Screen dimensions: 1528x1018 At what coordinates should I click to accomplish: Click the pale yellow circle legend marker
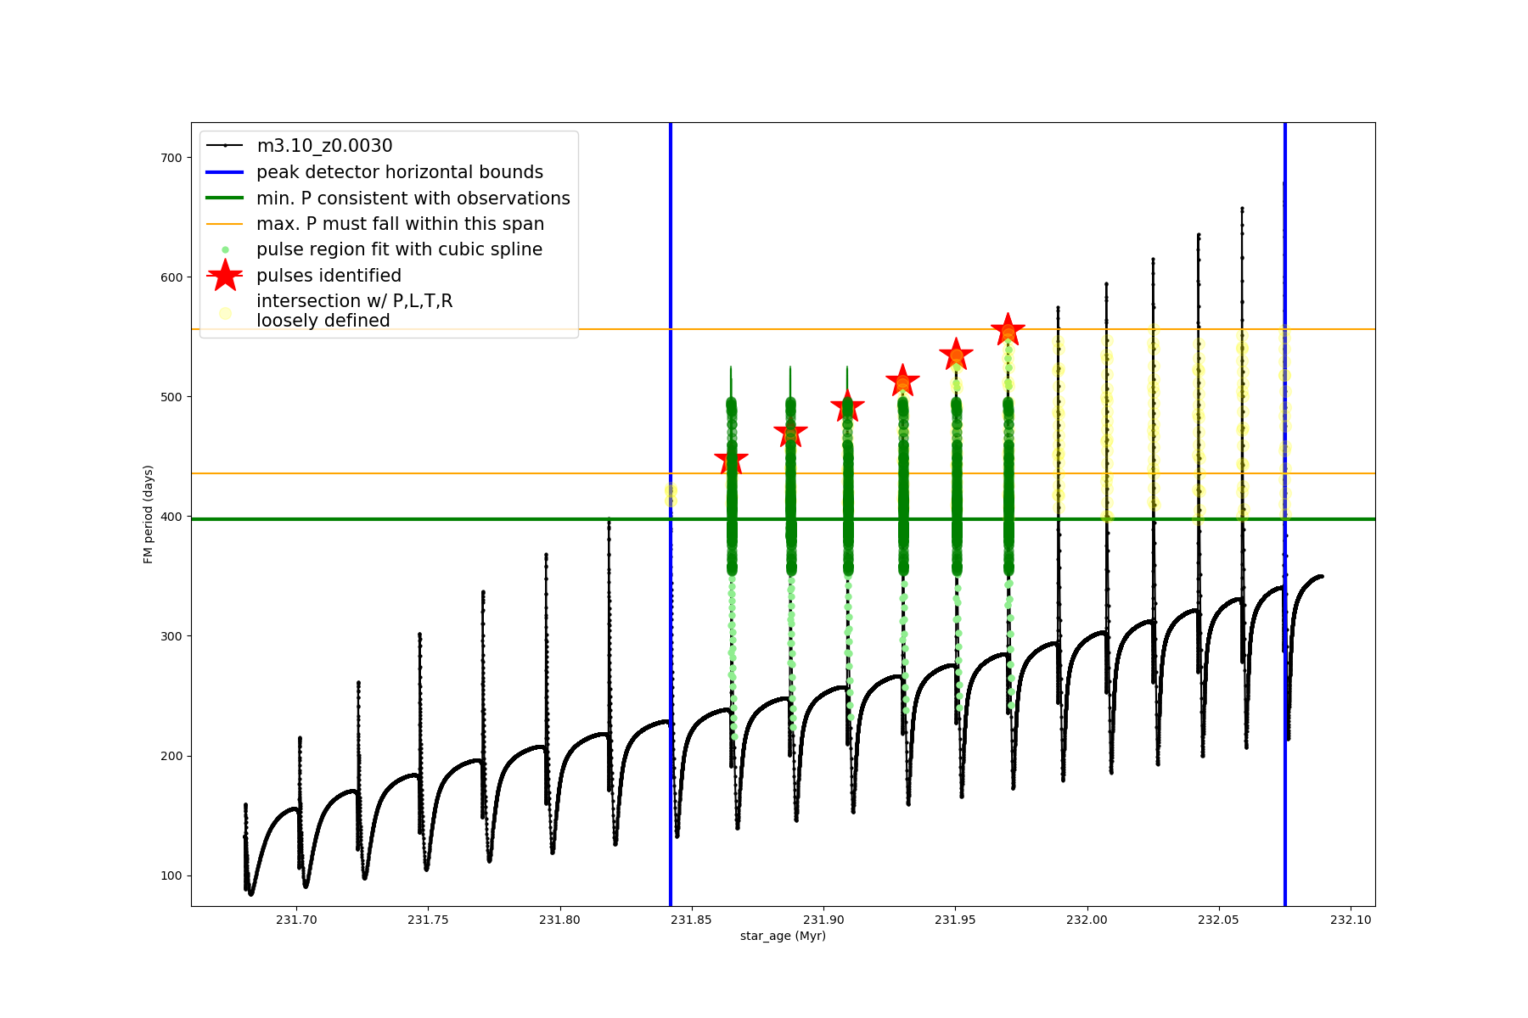(225, 313)
